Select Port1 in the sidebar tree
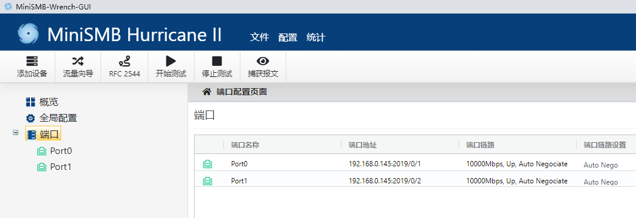636x218 pixels. point(61,167)
